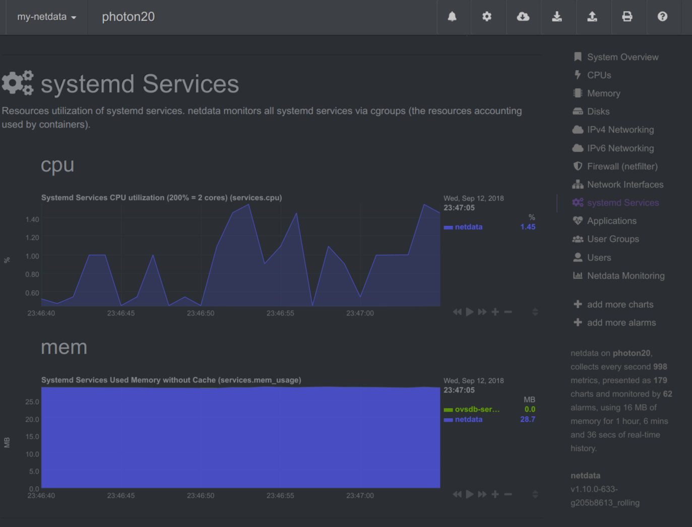The width and height of the screenshot is (692, 527).
Task: Open the print dashboard icon
Action: pyautogui.click(x=627, y=17)
